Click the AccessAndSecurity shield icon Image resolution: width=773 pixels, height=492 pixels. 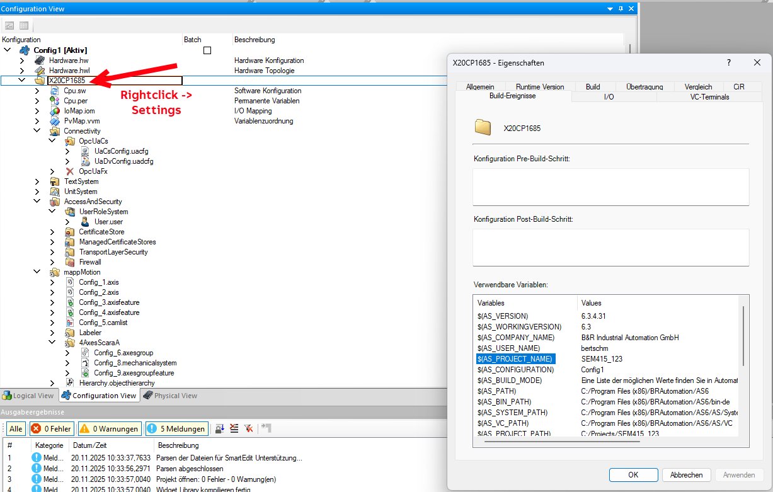55,202
